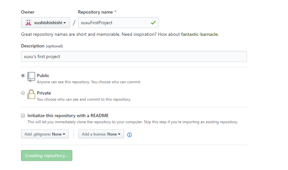Viewport: 288px width, 170px height.
Task: Click the Creating repository button
Action: [x=46, y=155]
